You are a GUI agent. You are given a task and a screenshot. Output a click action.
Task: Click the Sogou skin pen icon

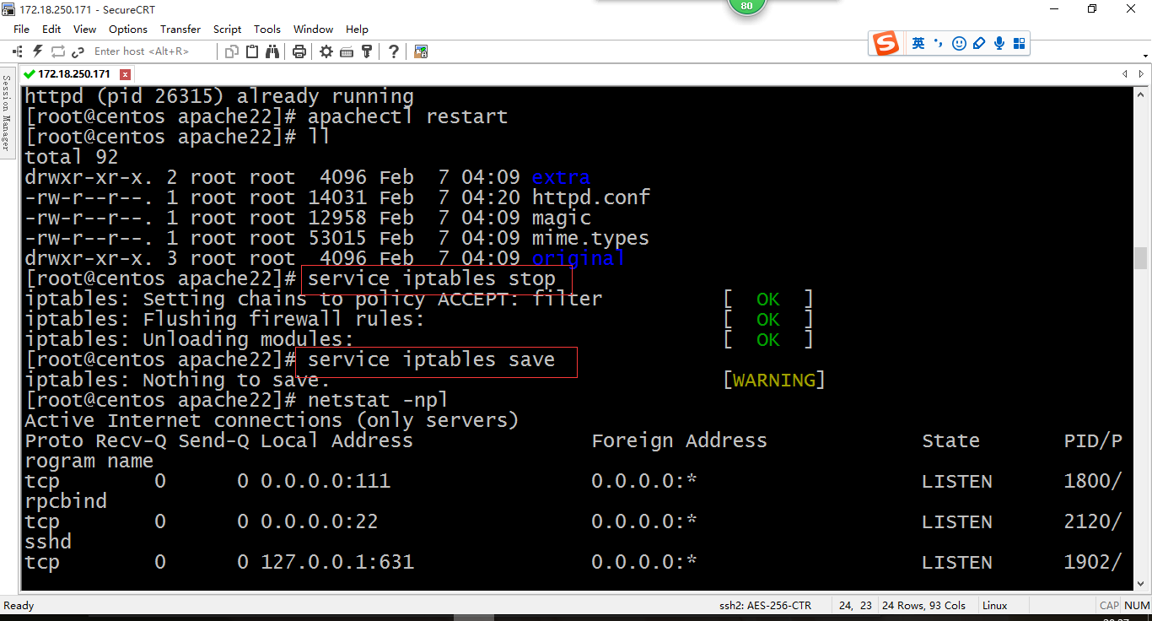coord(979,43)
